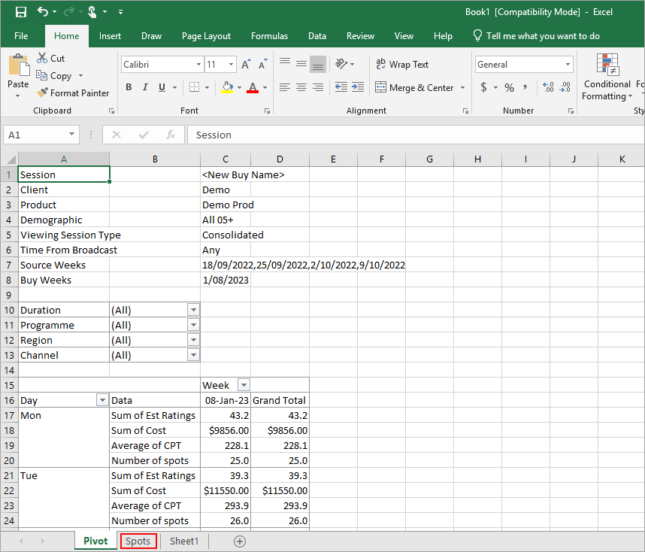Click the Merge & Center button
Viewport: 645px width, 552px height.
[x=414, y=88]
